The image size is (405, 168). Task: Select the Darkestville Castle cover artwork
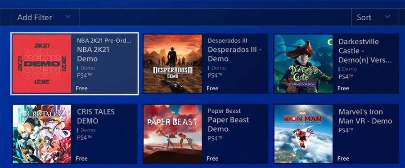pos(303,64)
